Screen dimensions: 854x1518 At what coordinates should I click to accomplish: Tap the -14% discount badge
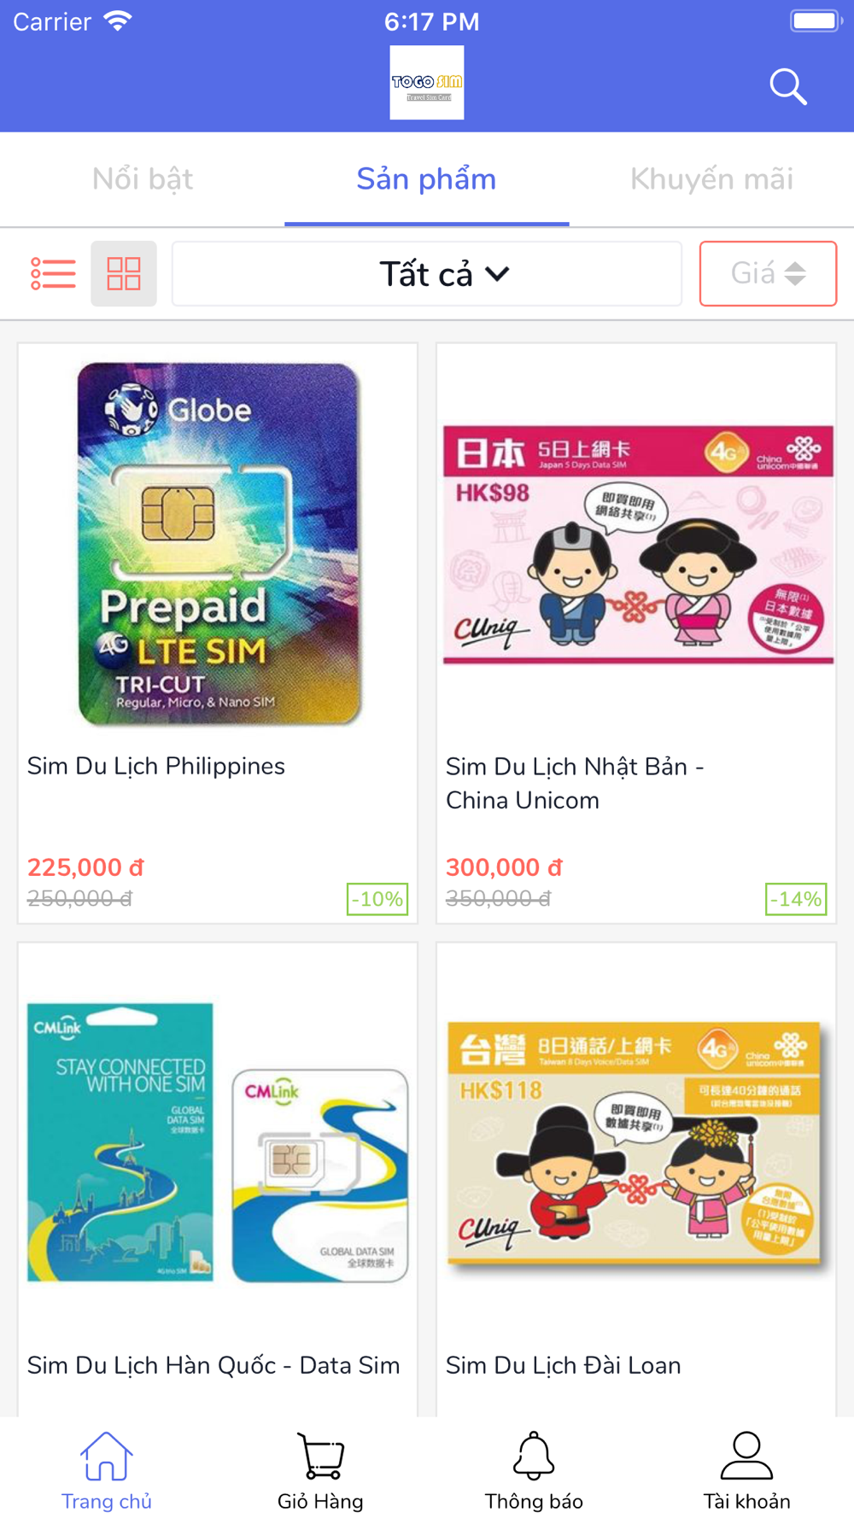coord(796,899)
